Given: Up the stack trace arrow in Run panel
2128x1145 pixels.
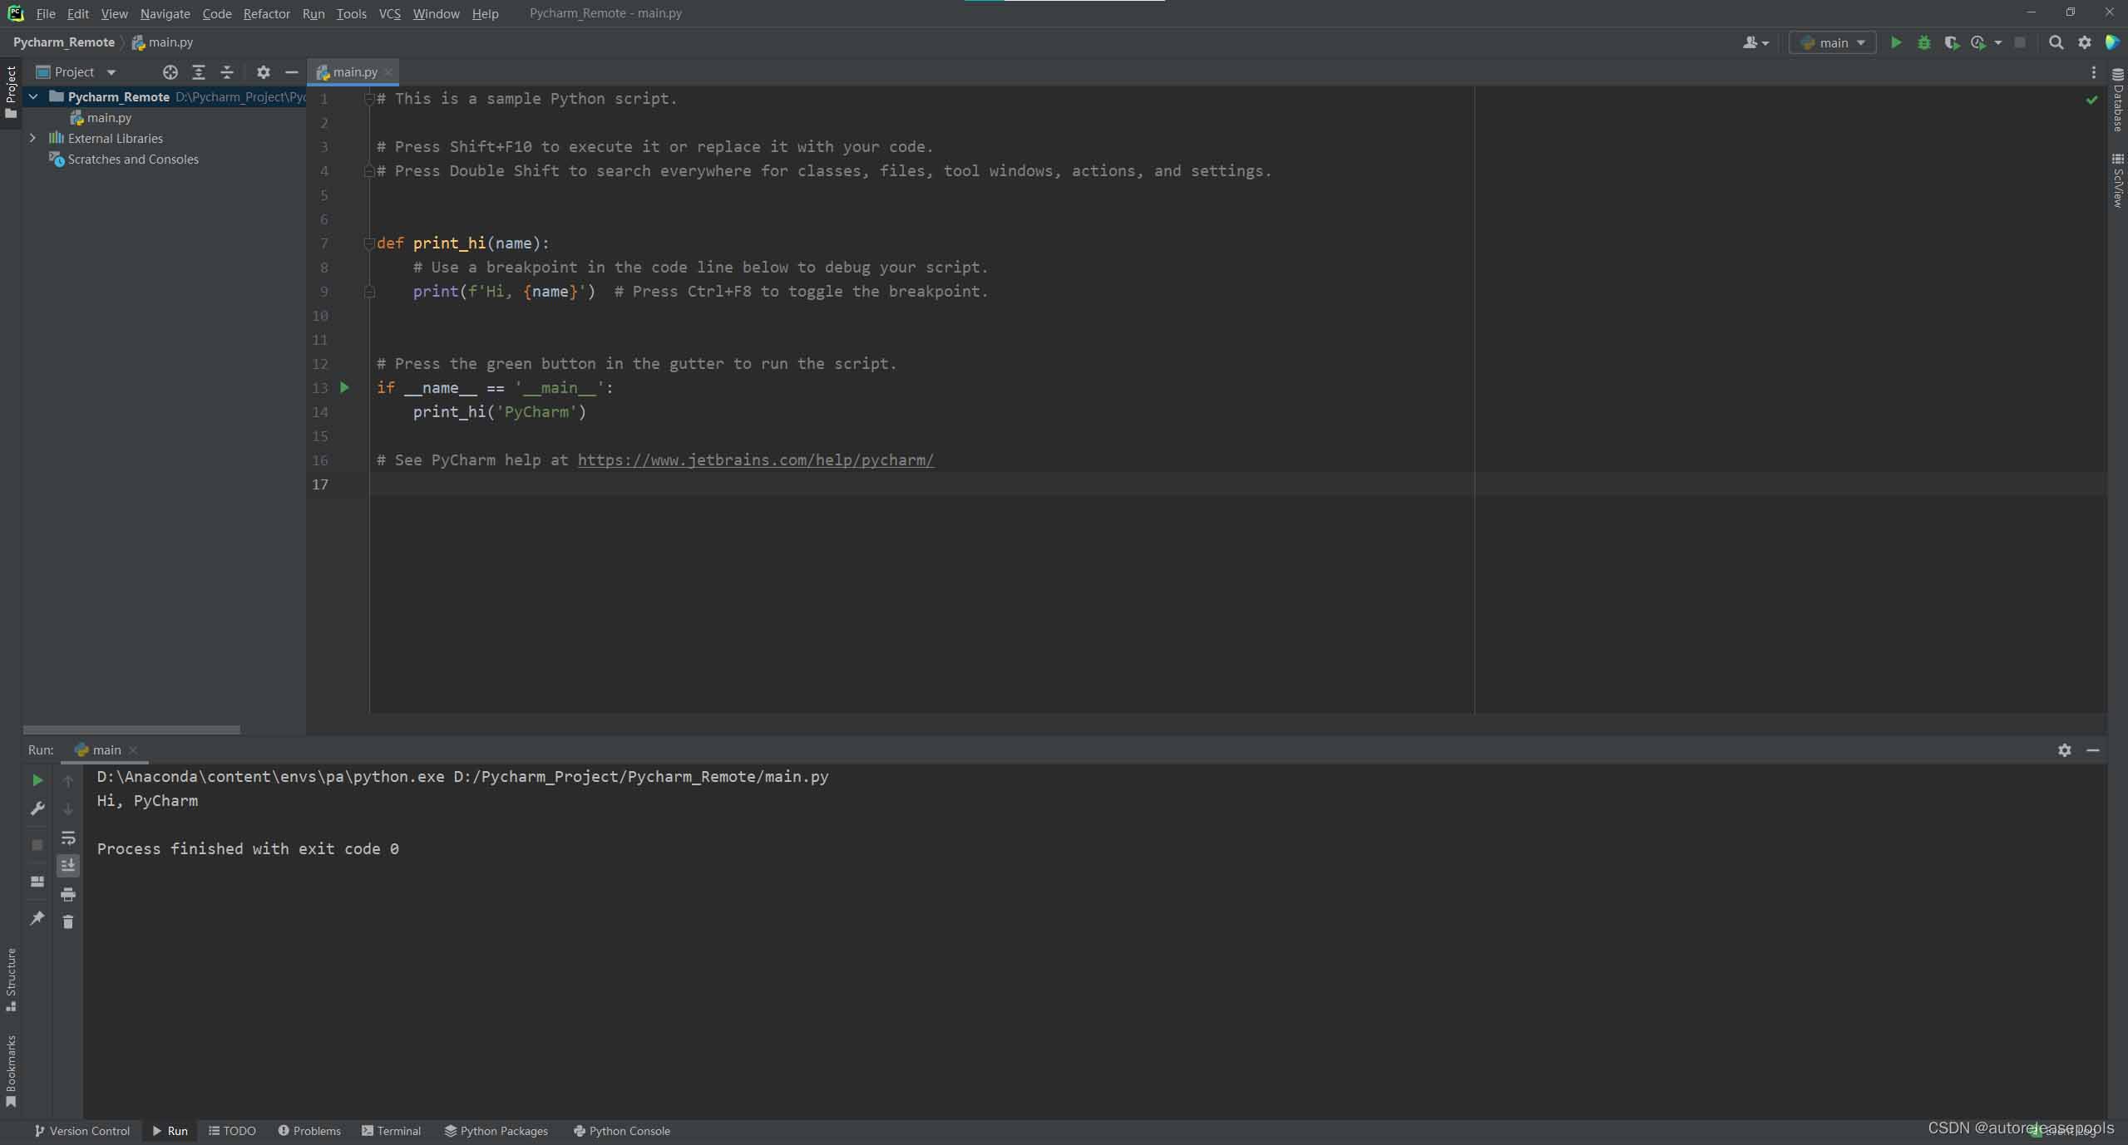Looking at the screenshot, I should pyautogui.click(x=68, y=780).
